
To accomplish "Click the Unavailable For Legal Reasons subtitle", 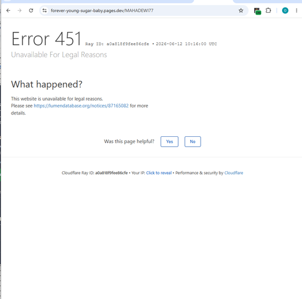I will pyautogui.click(x=59, y=55).
